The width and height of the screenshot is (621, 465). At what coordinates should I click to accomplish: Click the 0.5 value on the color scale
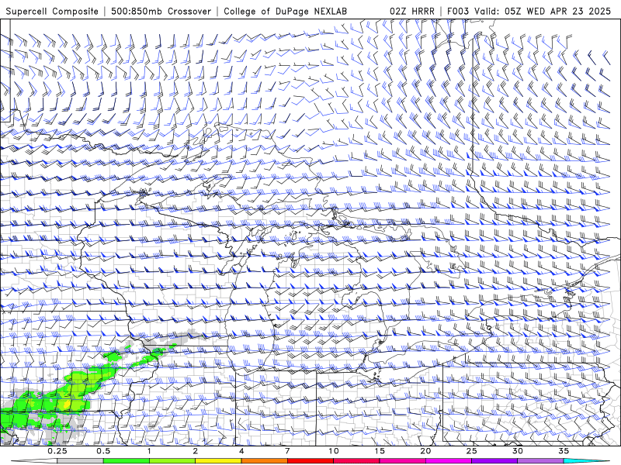tap(103, 451)
